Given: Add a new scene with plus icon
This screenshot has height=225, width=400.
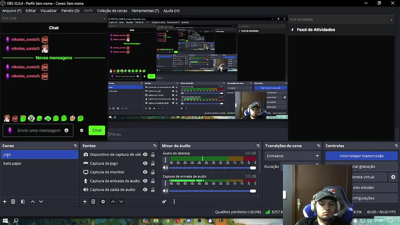Looking at the screenshot, I should [x=5, y=202].
